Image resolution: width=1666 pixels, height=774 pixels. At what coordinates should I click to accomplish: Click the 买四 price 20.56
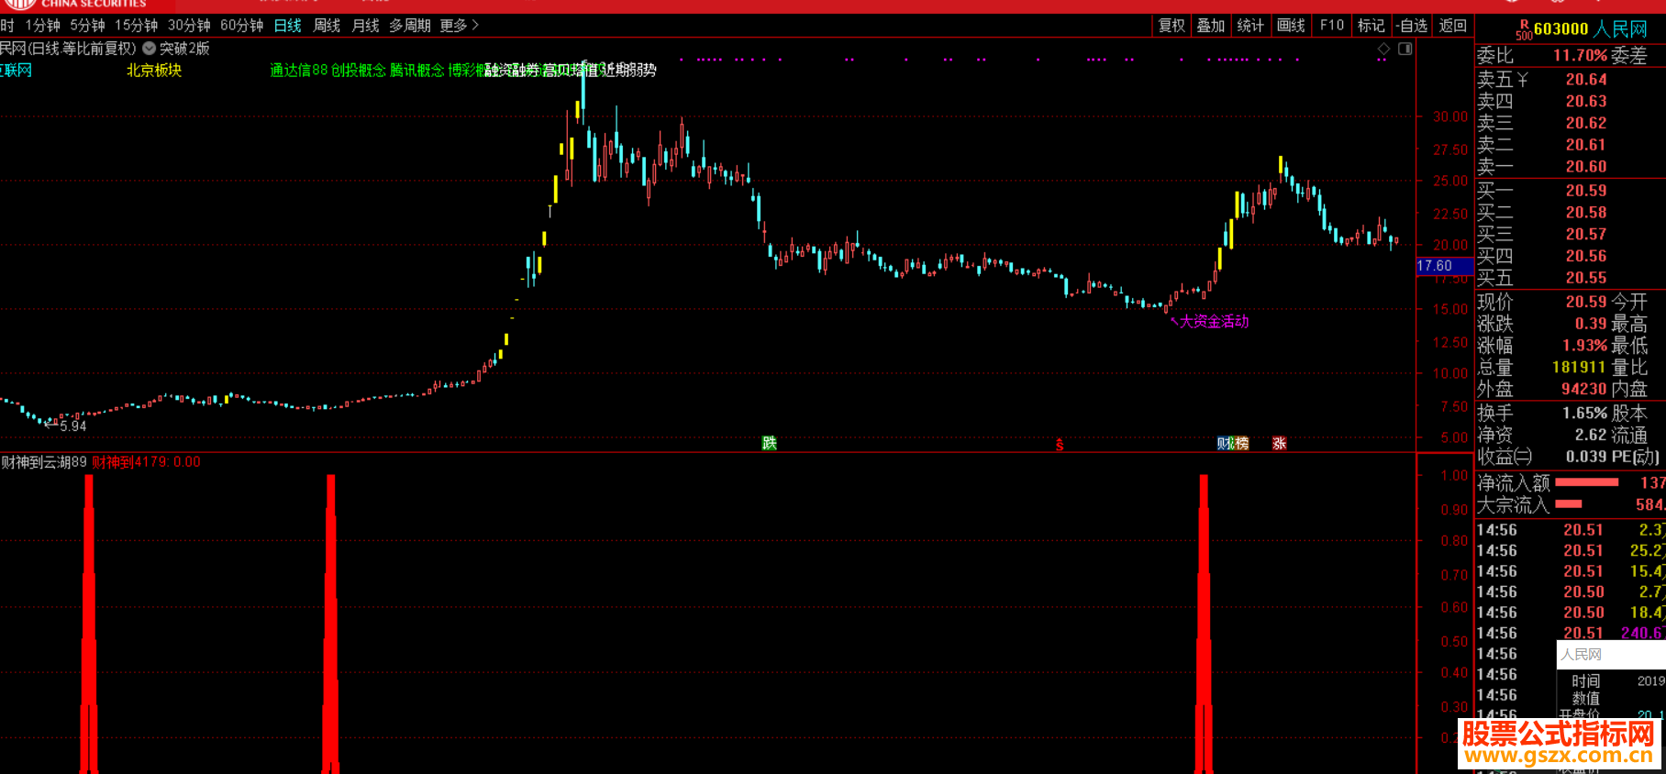pyautogui.click(x=1586, y=256)
